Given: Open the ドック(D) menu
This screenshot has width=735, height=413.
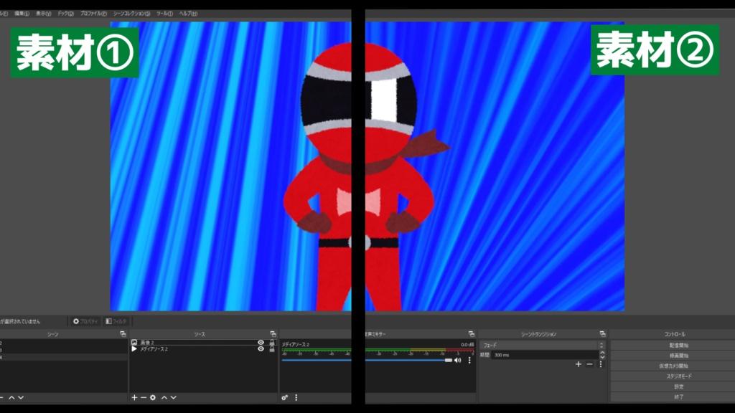Looking at the screenshot, I should tap(65, 14).
